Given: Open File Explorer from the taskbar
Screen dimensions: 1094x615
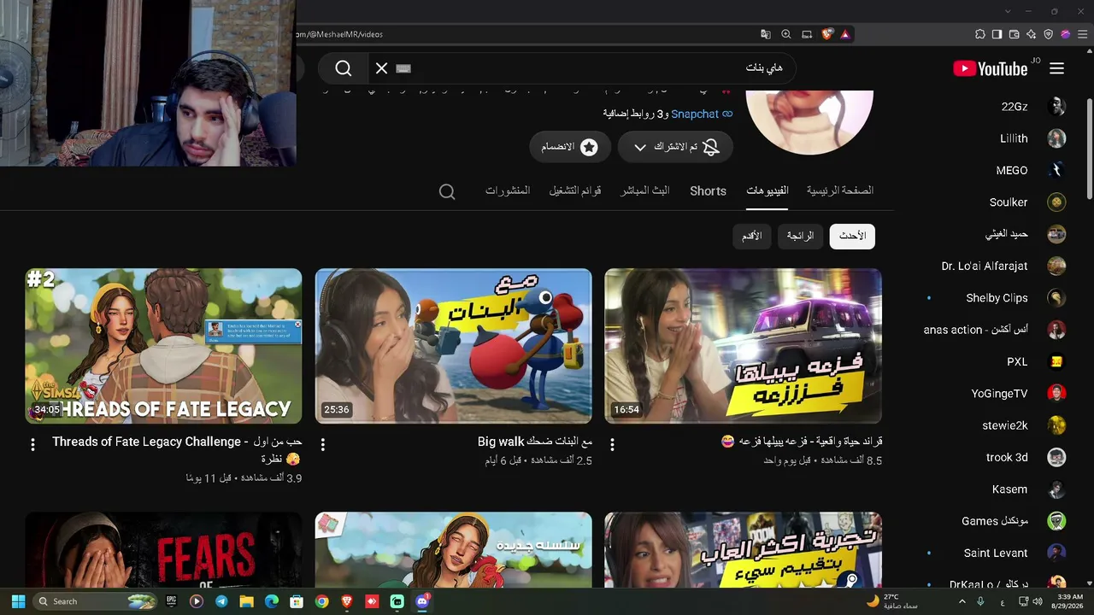Looking at the screenshot, I should point(246,601).
